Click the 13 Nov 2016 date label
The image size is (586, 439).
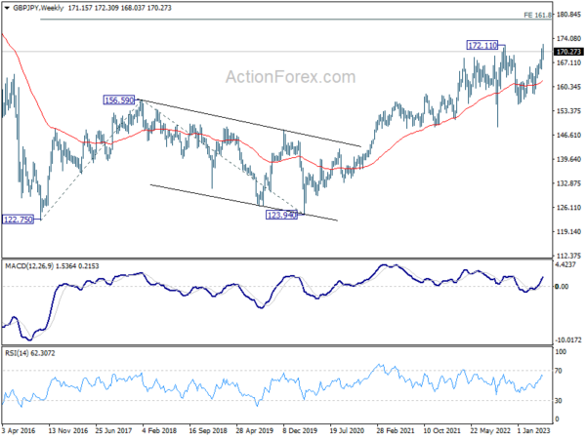(68, 430)
